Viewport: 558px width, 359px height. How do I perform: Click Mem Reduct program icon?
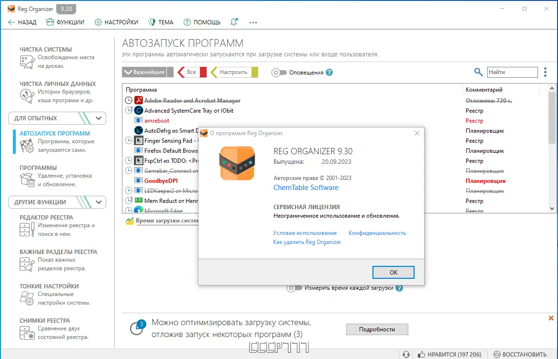(139, 201)
